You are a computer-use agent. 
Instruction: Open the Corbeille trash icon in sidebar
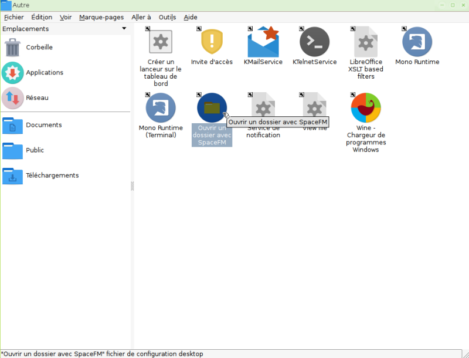click(x=12, y=48)
